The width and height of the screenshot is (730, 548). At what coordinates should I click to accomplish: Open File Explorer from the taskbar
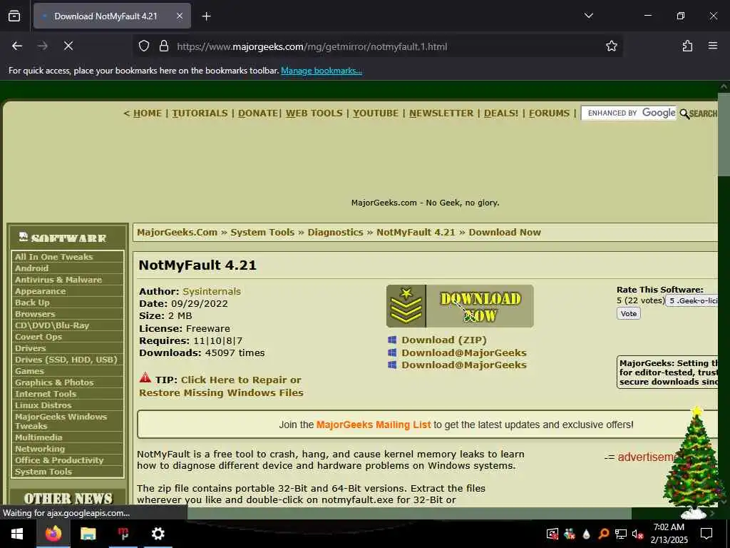click(88, 534)
